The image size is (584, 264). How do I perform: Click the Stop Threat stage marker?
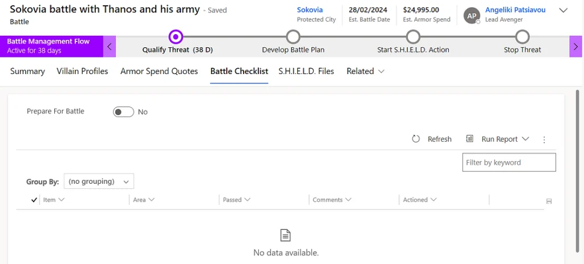[522, 37]
